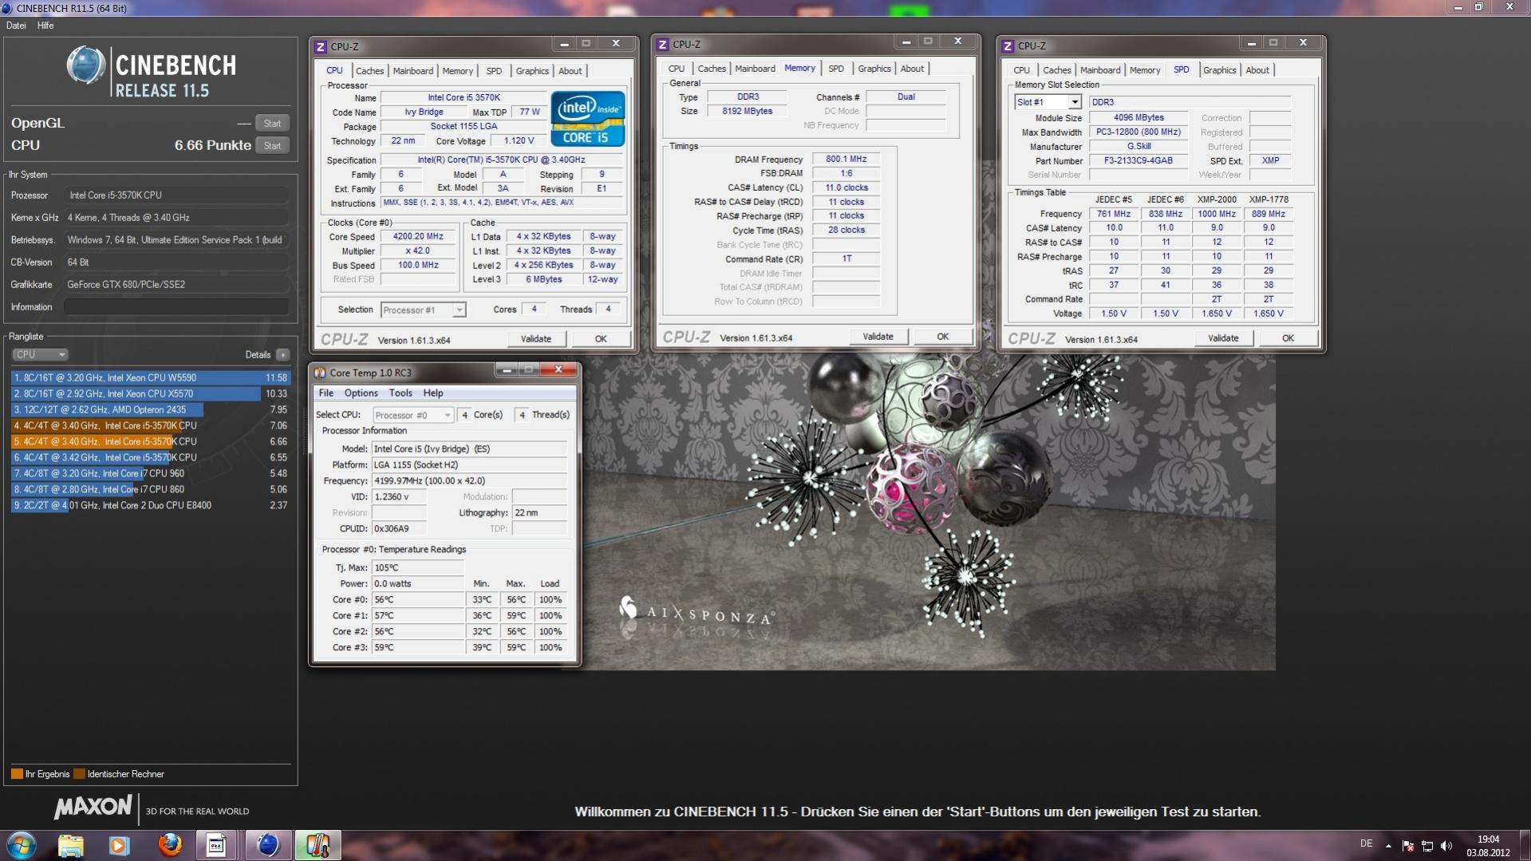This screenshot has height=861, width=1531.
Task: Start the CPU benchmark in Cinebench
Action: tap(272, 145)
